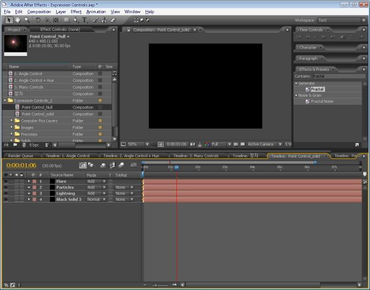This screenshot has height=290, width=370.
Task: Open the Full resolution dropdown
Action: pos(221,144)
